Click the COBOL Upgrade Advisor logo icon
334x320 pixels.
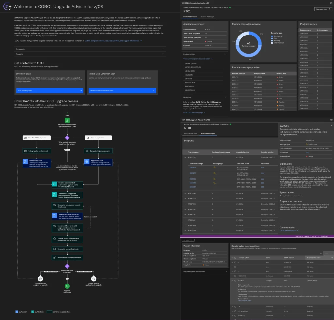(x=8, y=6)
